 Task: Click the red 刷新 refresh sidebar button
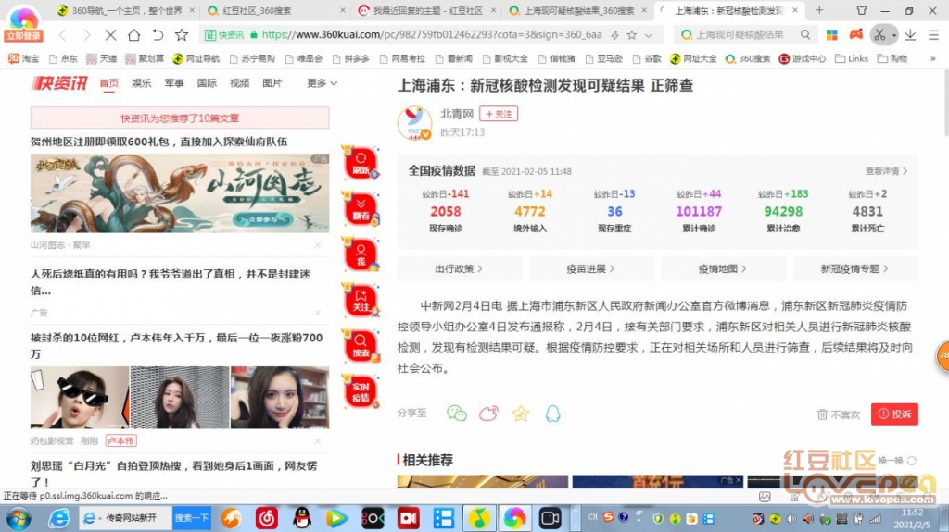click(x=361, y=163)
